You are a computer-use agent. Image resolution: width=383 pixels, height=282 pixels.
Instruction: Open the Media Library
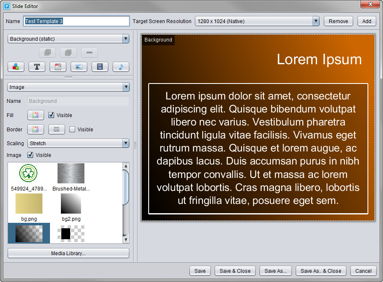[x=68, y=253]
